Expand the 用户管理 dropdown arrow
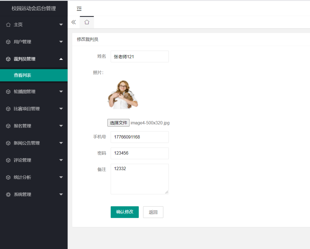The width and height of the screenshot is (310, 249). [61, 42]
